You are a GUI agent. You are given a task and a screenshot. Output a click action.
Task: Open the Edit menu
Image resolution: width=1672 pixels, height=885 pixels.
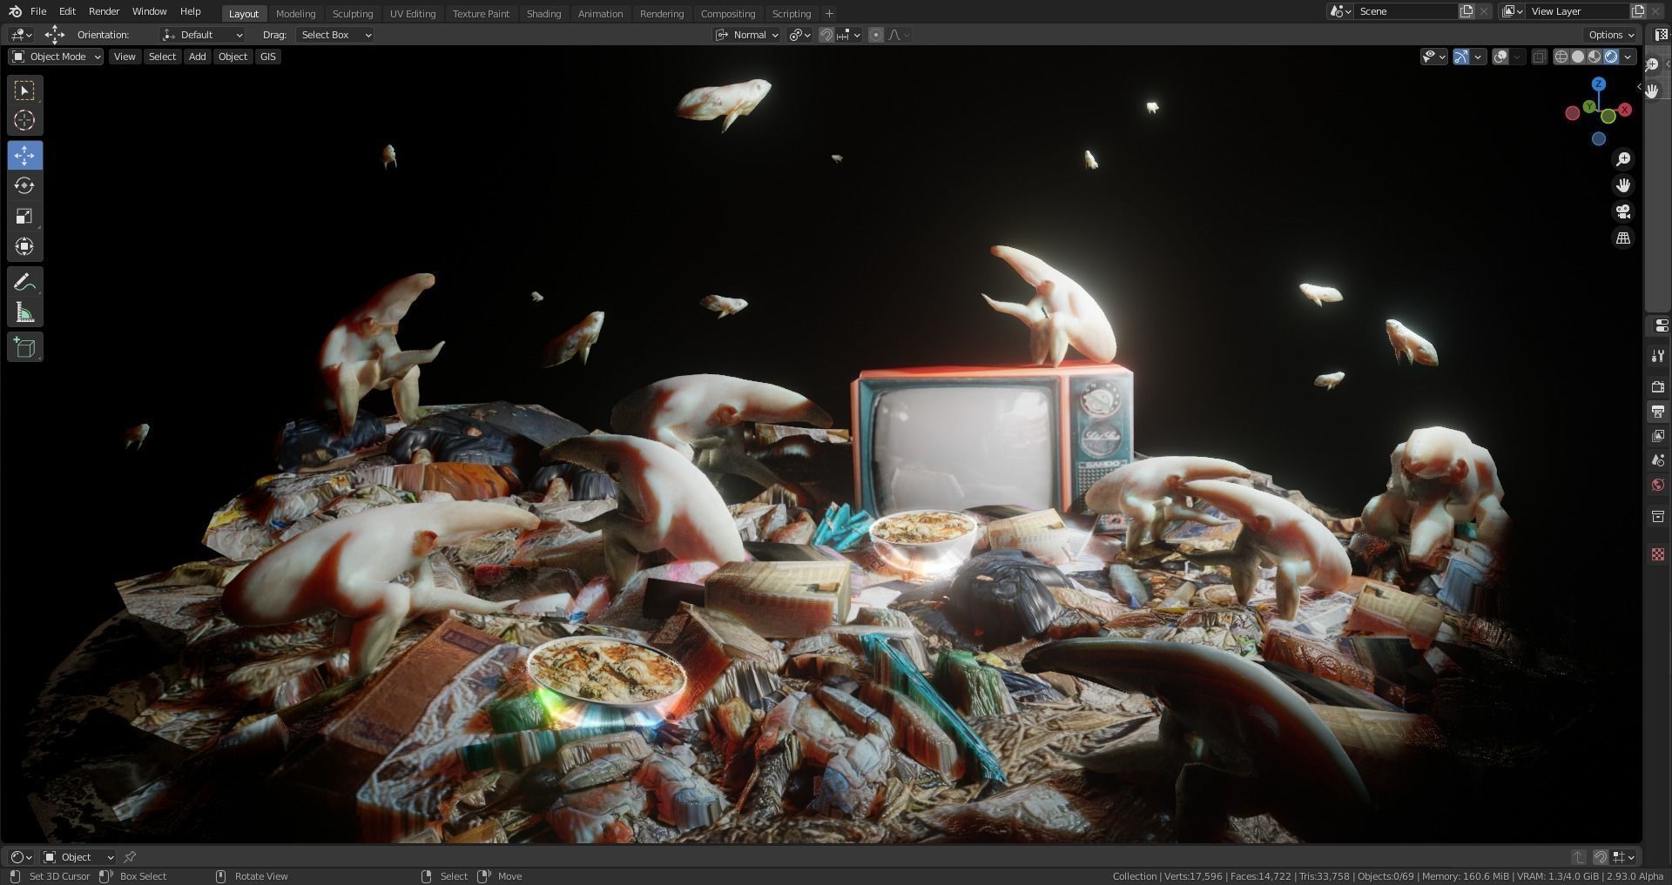(x=67, y=11)
